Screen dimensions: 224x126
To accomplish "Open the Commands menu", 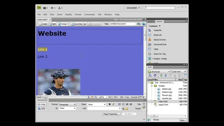I will coord(90,14).
